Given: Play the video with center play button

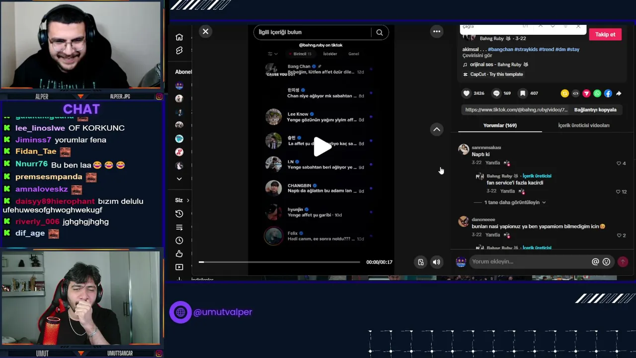Looking at the screenshot, I should tap(321, 147).
